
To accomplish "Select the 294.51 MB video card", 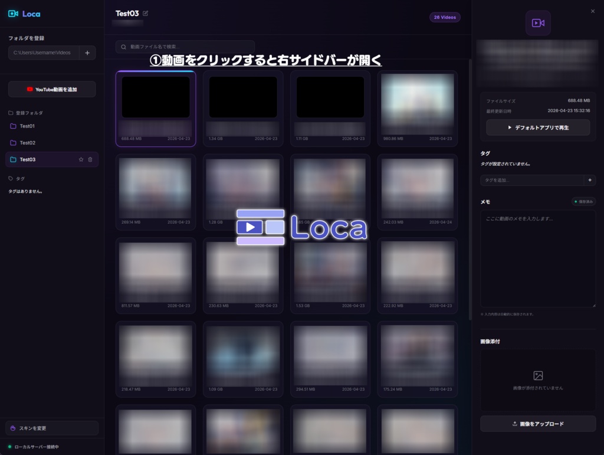I will pos(330,359).
